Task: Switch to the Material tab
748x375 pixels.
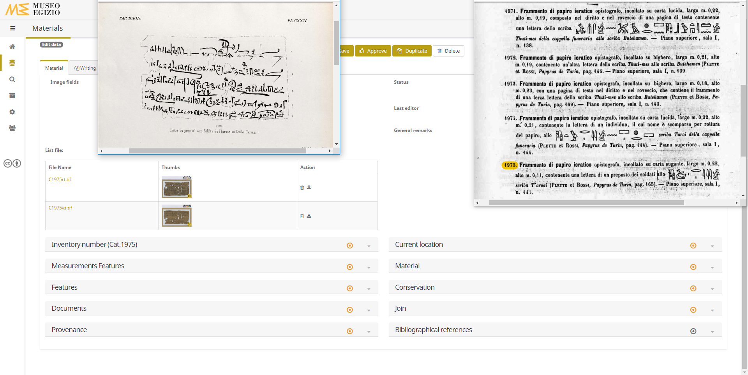Action: (54, 68)
